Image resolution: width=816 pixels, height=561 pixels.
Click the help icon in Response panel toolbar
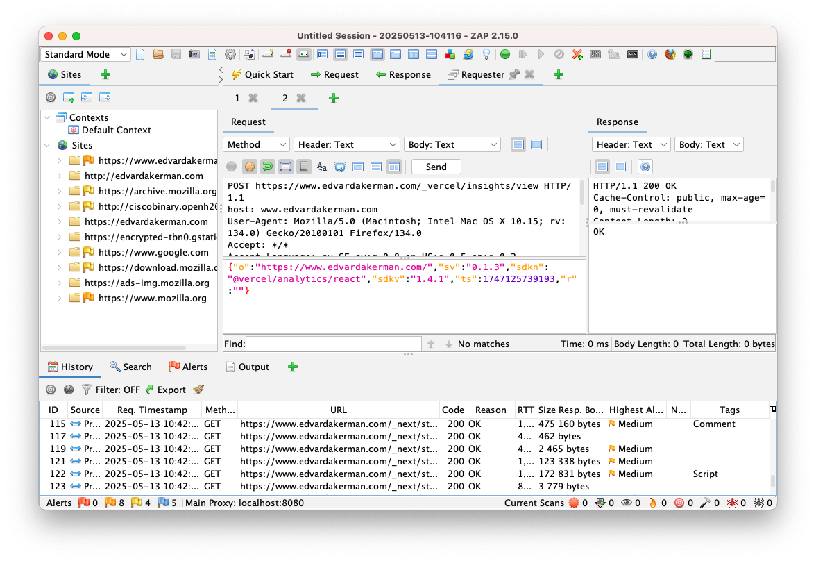[x=645, y=167]
